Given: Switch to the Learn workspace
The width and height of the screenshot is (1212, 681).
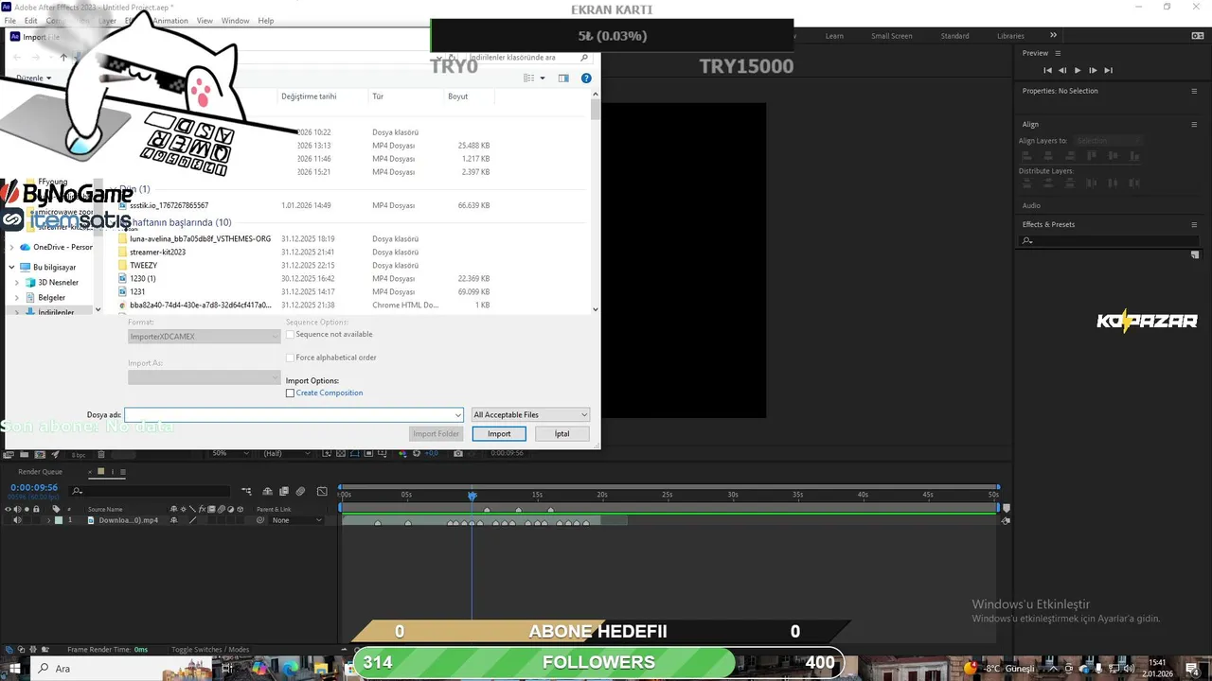Looking at the screenshot, I should pyautogui.click(x=834, y=36).
